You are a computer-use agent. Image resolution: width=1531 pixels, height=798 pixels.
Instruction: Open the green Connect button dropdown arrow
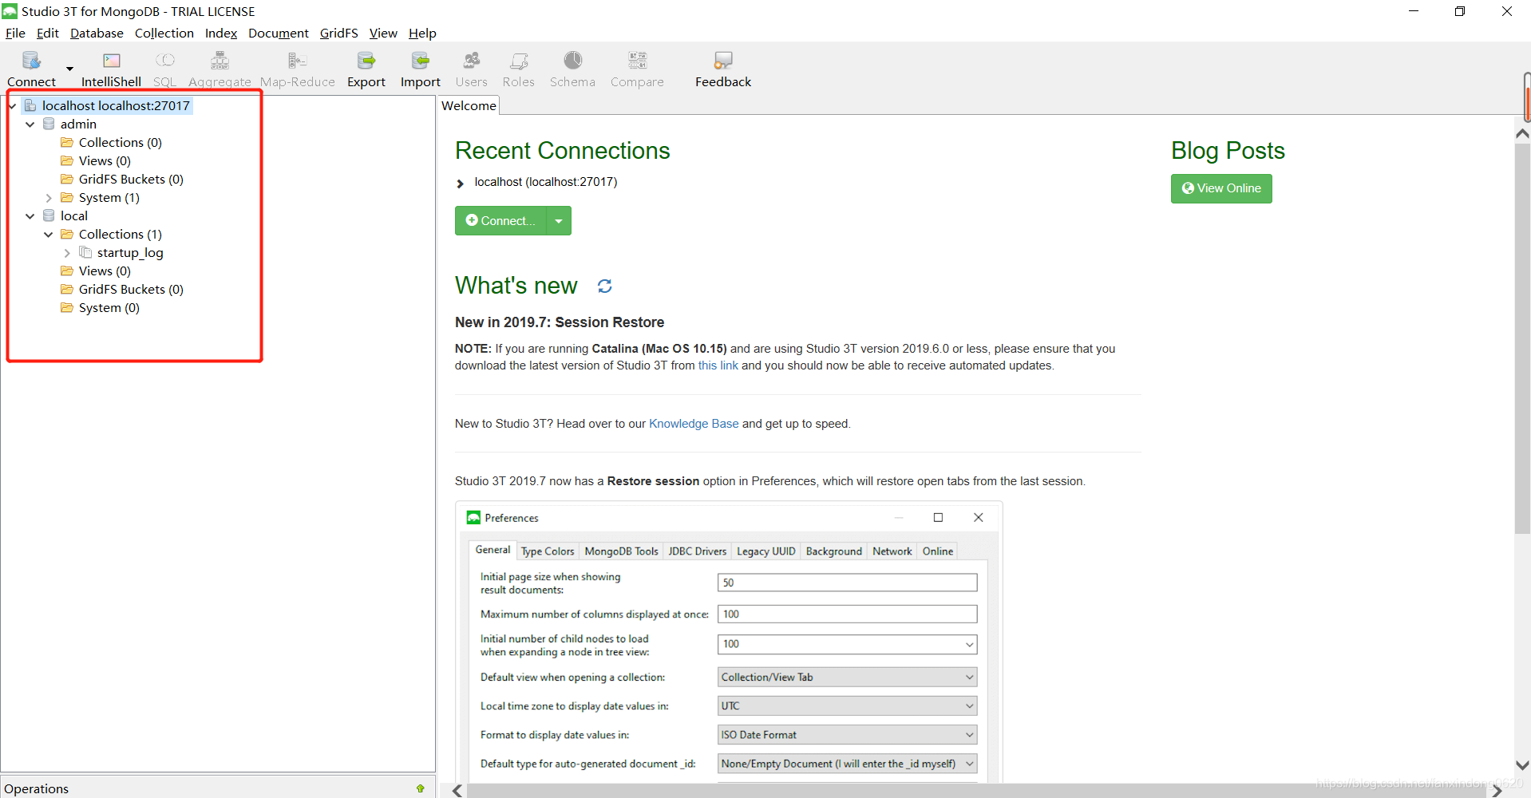pyautogui.click(x=559, y=221)
